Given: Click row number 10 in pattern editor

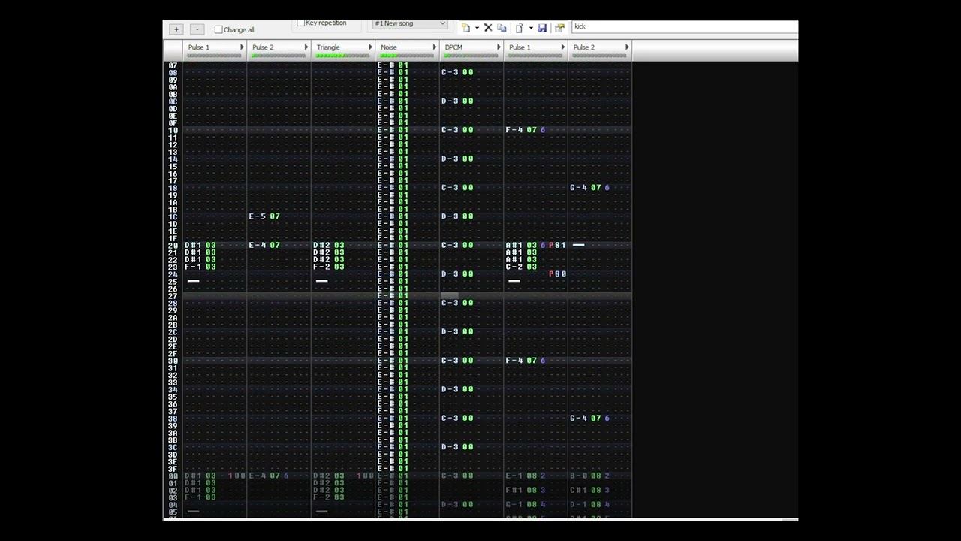Looking at the screenshot, I should [173, 130].
